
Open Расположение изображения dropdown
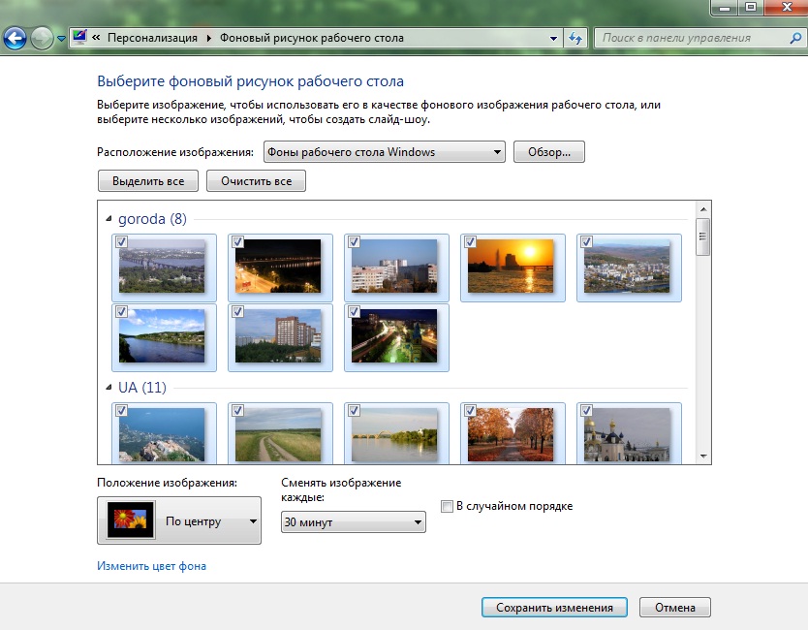pos(384,152)
